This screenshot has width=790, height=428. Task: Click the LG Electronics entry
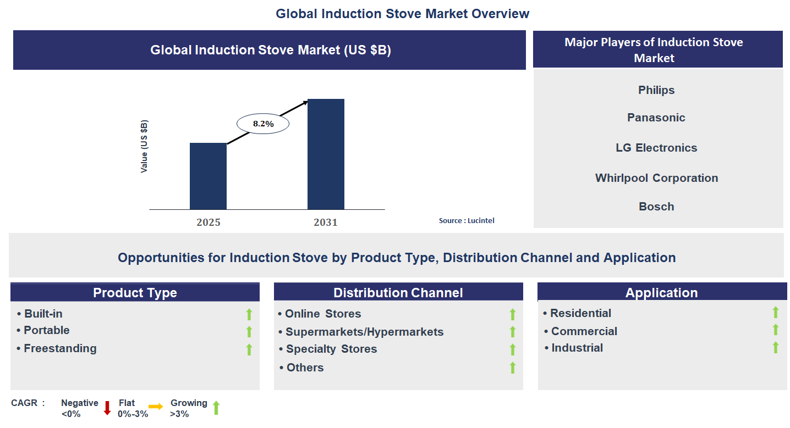point(656,147)
